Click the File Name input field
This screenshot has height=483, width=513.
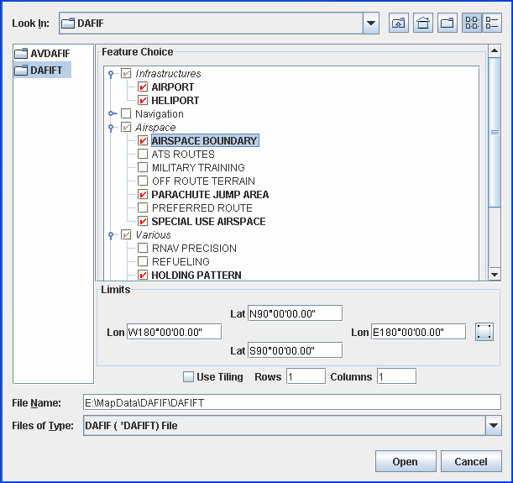[x=291, y=403]
